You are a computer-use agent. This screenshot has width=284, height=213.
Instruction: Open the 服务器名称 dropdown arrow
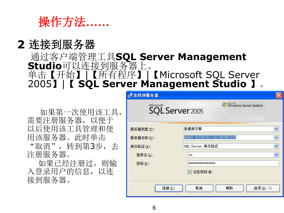point(276,137)
